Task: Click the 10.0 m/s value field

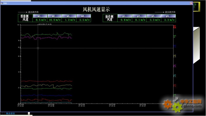Action: [55, 20]
